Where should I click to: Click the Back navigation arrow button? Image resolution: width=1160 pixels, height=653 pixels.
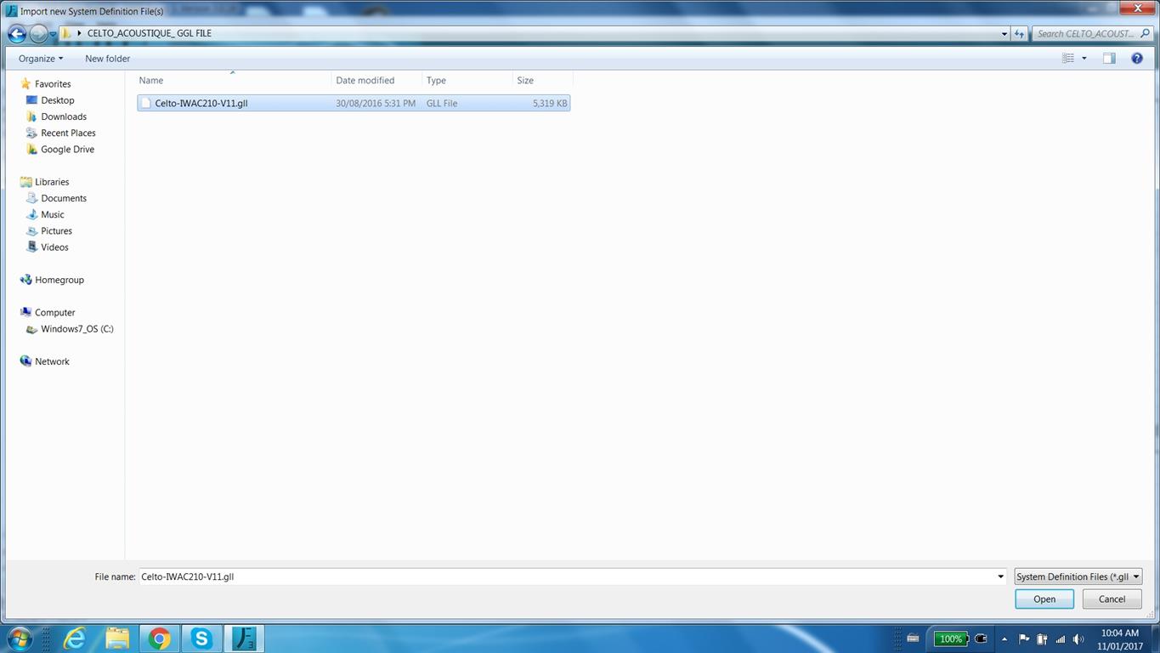pyautogui.click(x=17, y=34)
